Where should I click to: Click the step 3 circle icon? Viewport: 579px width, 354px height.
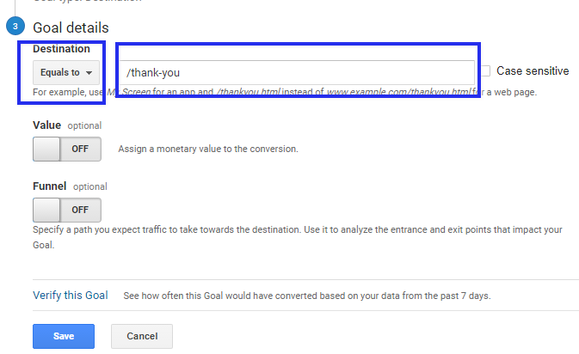tap(15, 26)
